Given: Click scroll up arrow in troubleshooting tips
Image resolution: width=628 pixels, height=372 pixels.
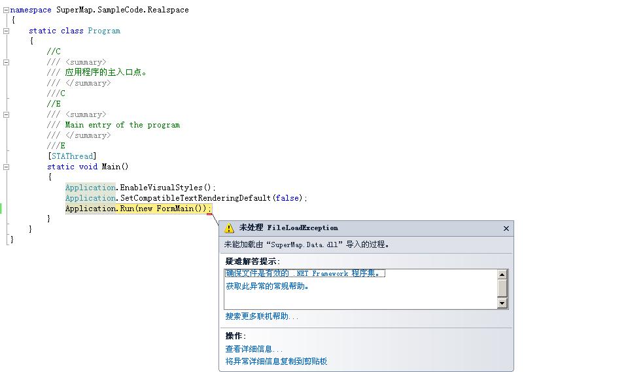Looking at the screenshot, I should (x=502, y=275).
